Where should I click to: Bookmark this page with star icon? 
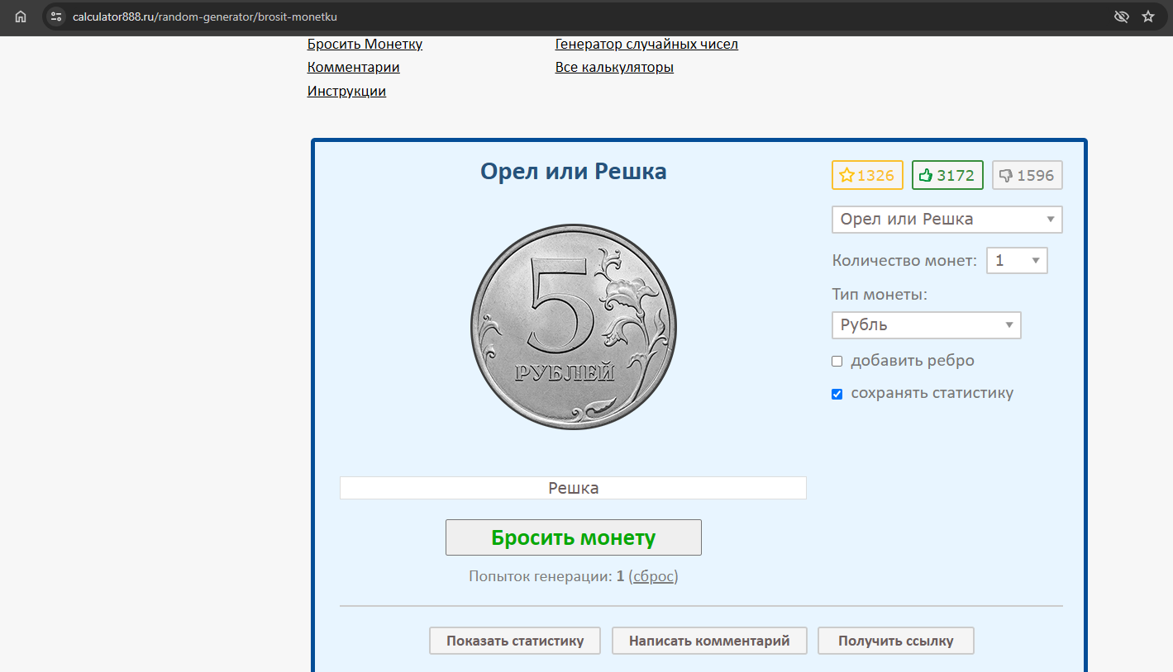point(1148,17)
